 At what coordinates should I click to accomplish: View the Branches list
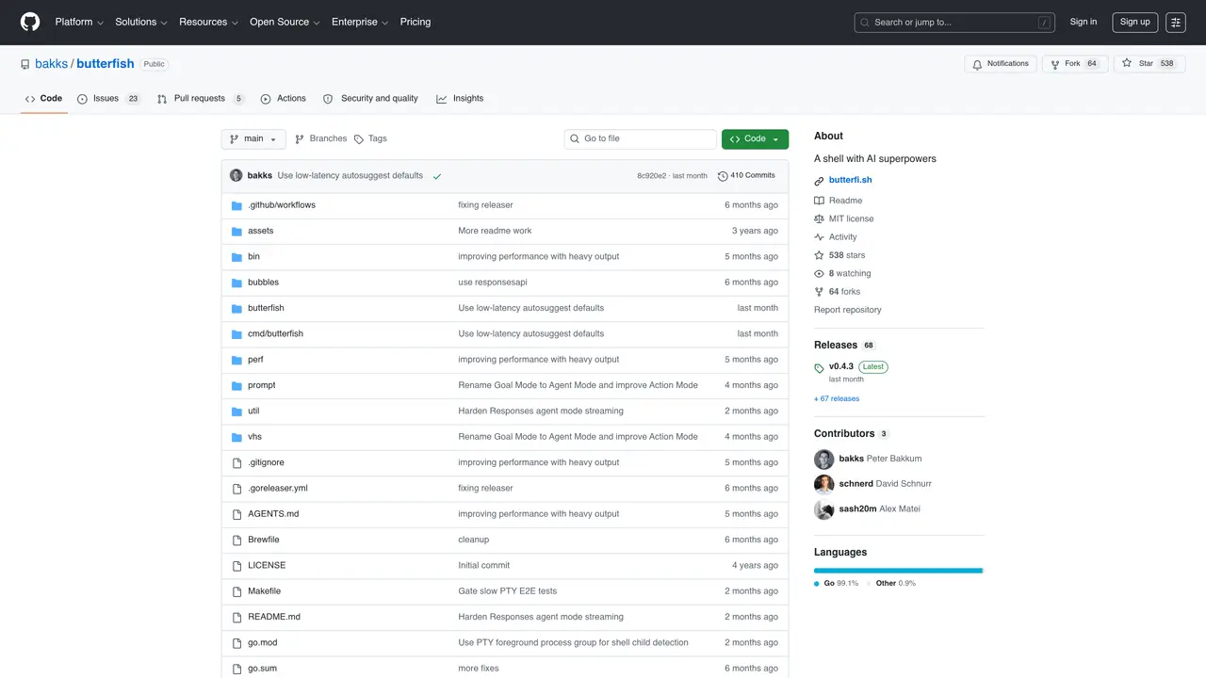pyautogui.click(x=320, y=139)
